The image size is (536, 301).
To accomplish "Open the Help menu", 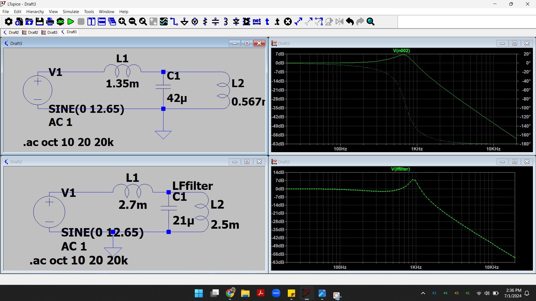I will (x=124, y=11).
